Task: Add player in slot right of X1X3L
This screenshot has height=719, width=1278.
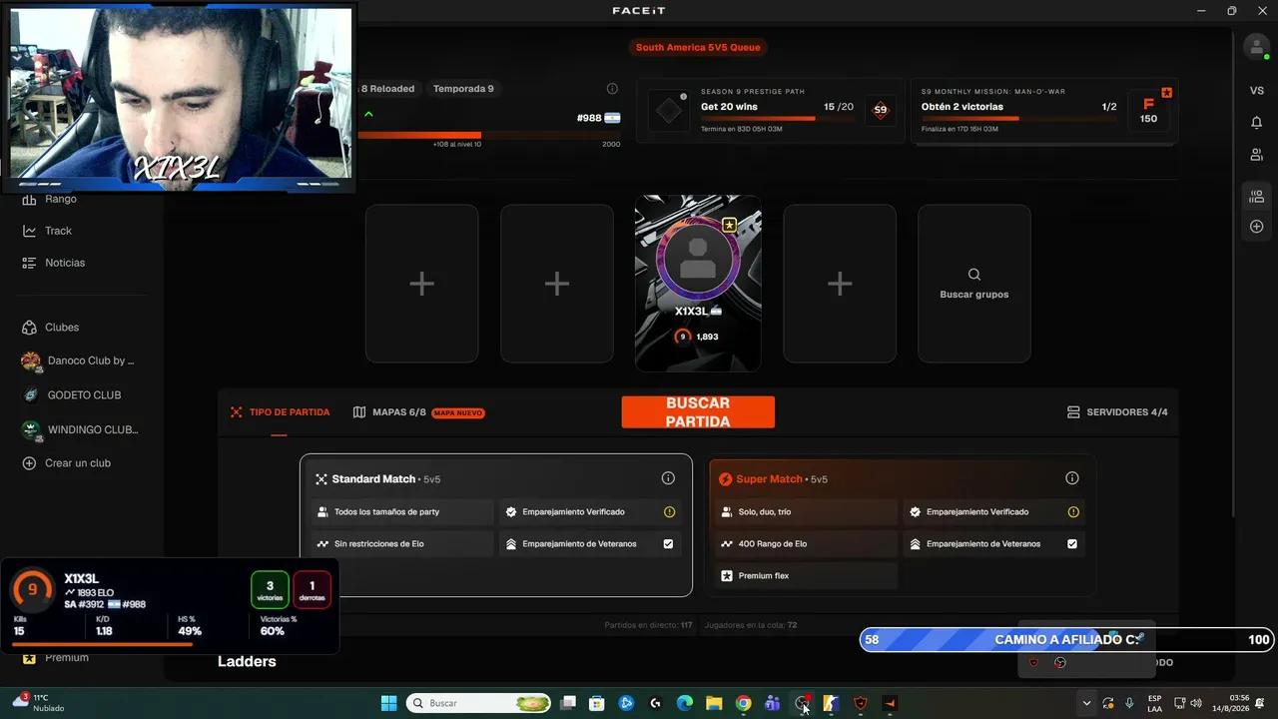Action: (x=840, y=284)
